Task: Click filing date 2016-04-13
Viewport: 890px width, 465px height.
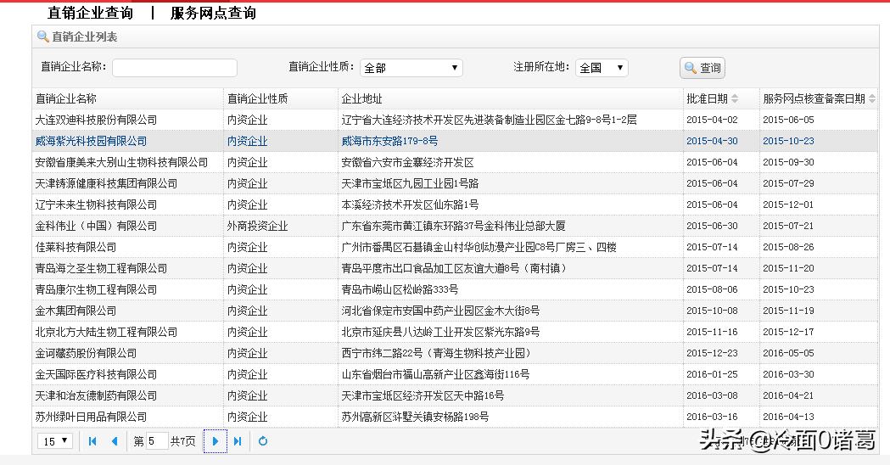Action: [x=788, y=417]
